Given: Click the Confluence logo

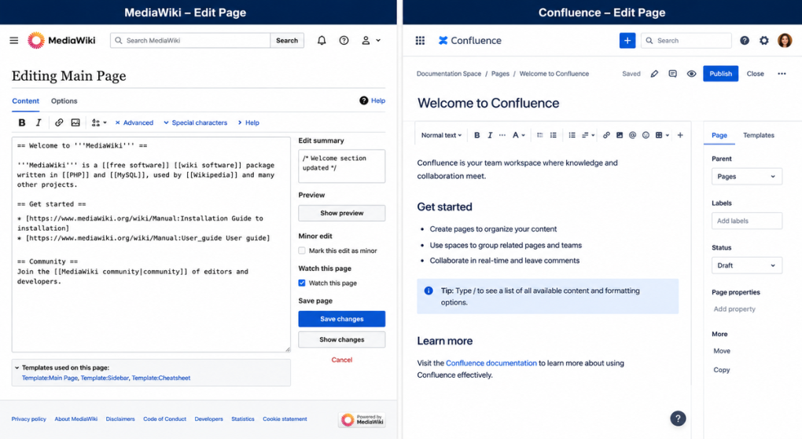Looking at the screenshot, I should tap(470, 40).
